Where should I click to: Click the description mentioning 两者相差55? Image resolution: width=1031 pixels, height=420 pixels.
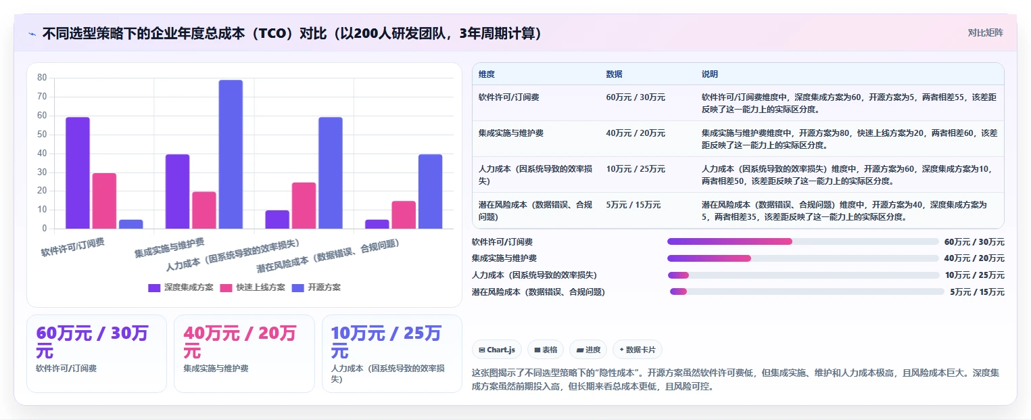tap(848, 103)
